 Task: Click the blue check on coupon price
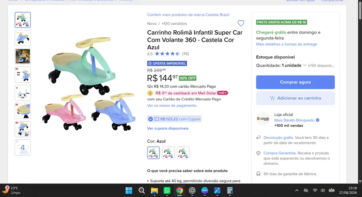point(150,119)
